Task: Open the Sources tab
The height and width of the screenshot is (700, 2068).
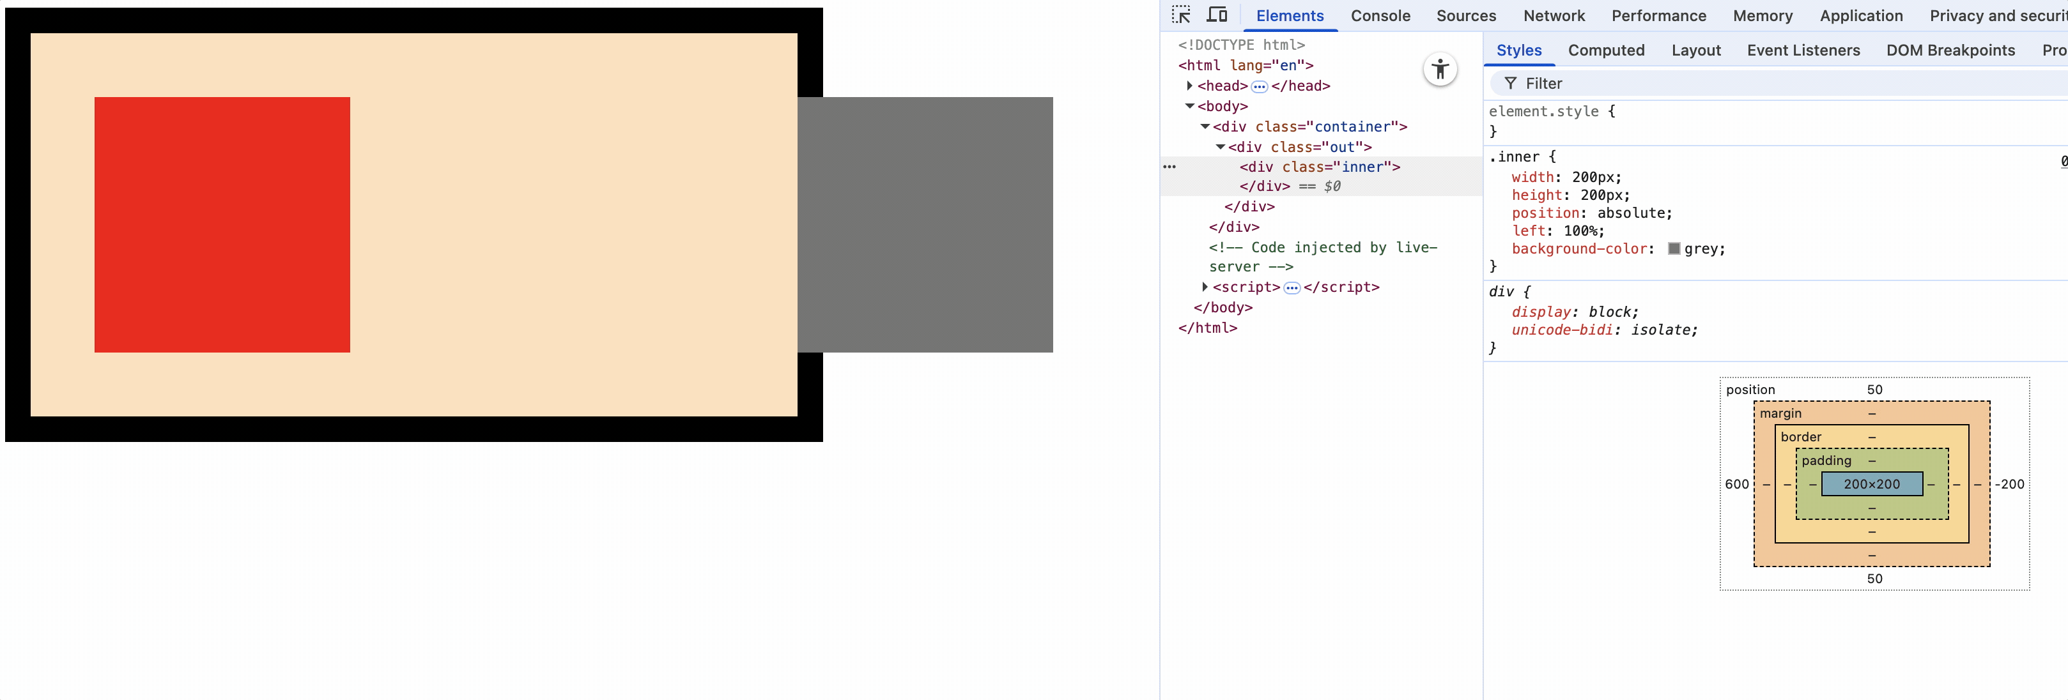Action: click(x=1466, y=16)
